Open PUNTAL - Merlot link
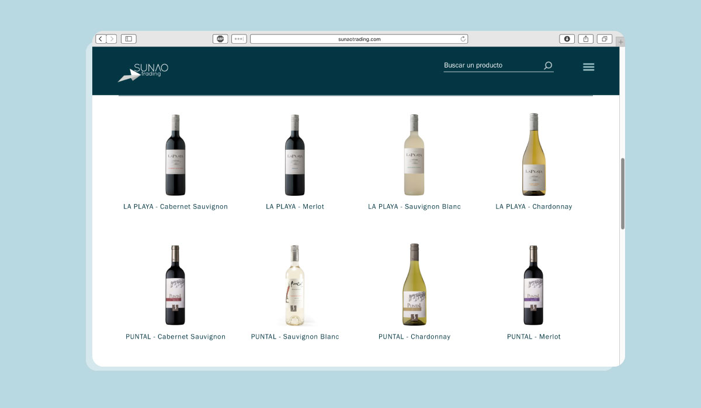This screenshot has width=701, height=408. (x=534, y=337)
